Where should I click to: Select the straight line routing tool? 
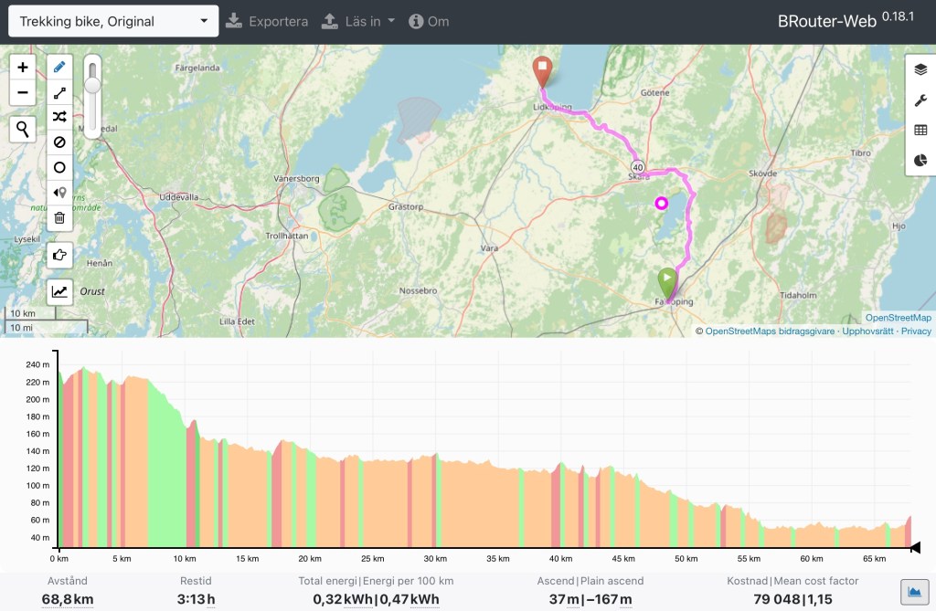point(59,92)
